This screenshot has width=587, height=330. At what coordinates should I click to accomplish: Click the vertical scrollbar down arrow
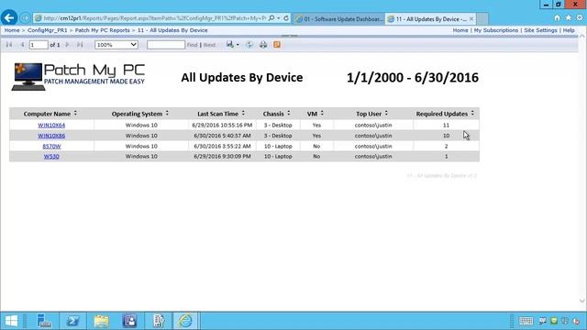tap(582, 301)
